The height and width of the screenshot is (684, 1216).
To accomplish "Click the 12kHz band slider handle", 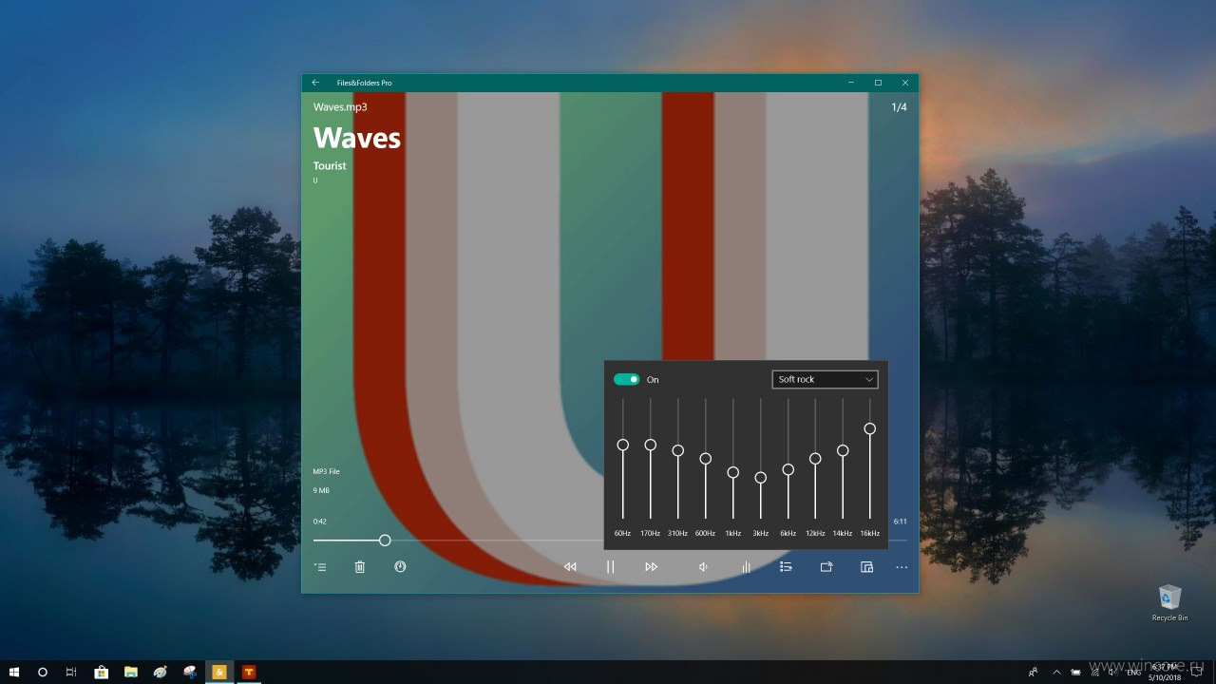I will coord(815,458).
